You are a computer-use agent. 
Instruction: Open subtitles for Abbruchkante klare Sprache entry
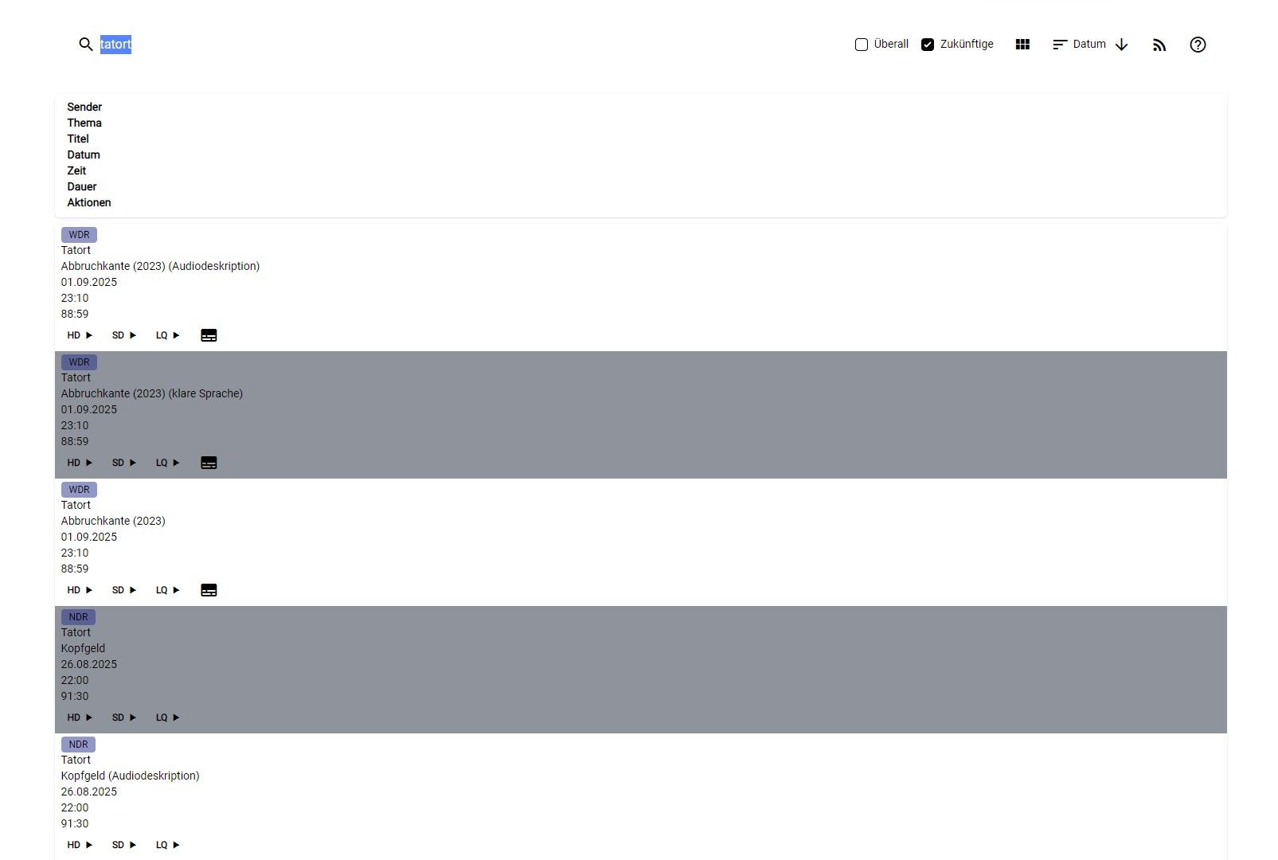click(209, 463)
